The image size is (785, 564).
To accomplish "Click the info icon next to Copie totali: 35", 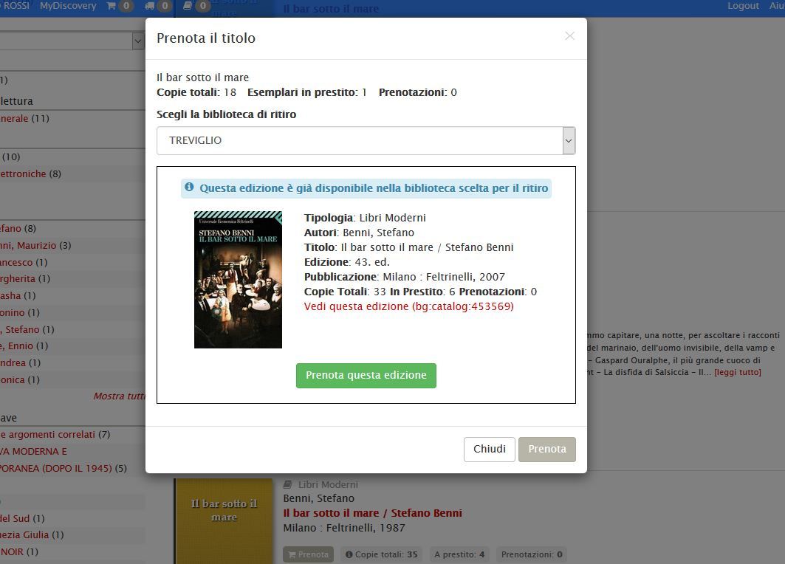I will 349,554.
